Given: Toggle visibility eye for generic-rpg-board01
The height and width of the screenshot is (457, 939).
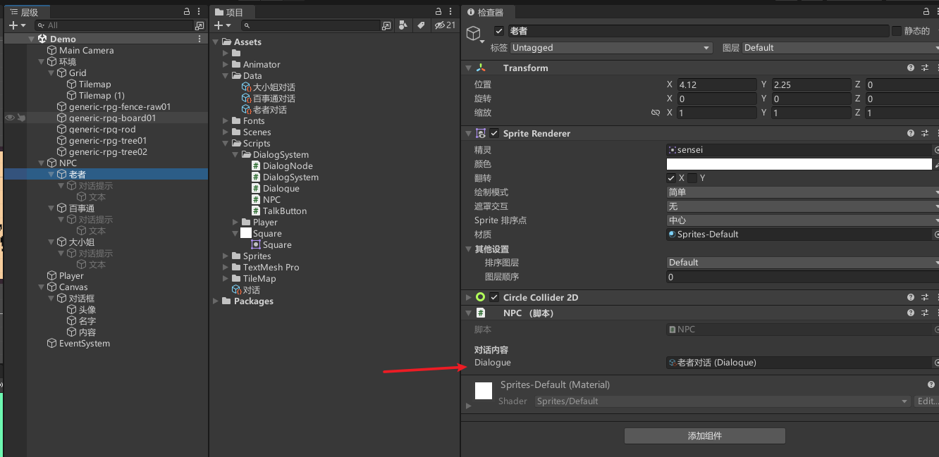Looking at the screenshot, I should coord(10,118).
